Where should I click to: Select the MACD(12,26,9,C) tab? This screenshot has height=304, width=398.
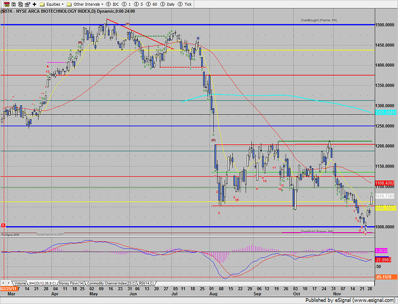(42, 283)
